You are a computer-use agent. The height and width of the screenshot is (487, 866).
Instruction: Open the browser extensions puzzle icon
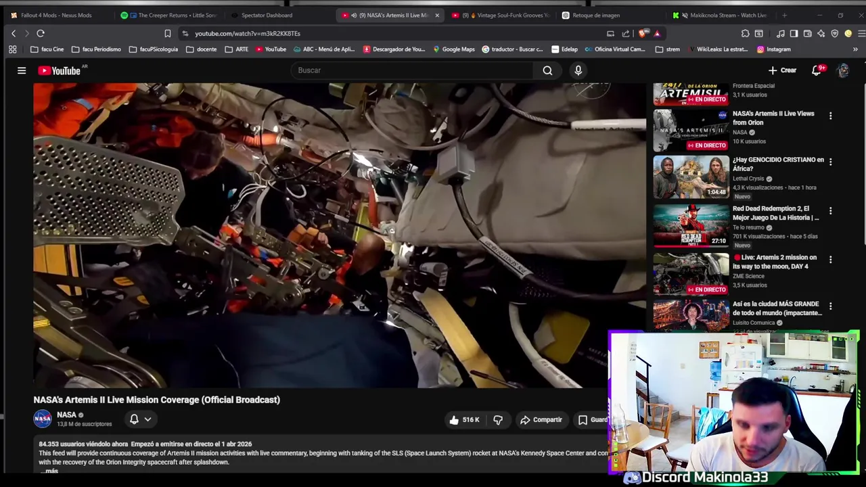[745, 33]
